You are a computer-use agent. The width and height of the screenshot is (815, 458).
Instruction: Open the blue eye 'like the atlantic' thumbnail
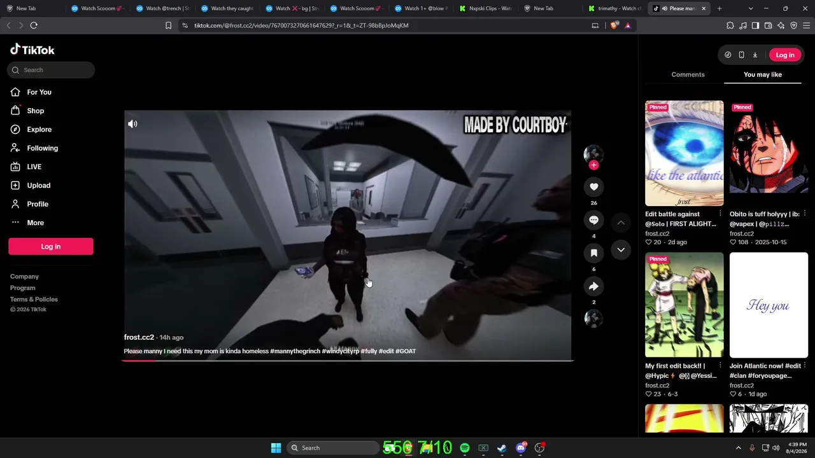(684, 153)
